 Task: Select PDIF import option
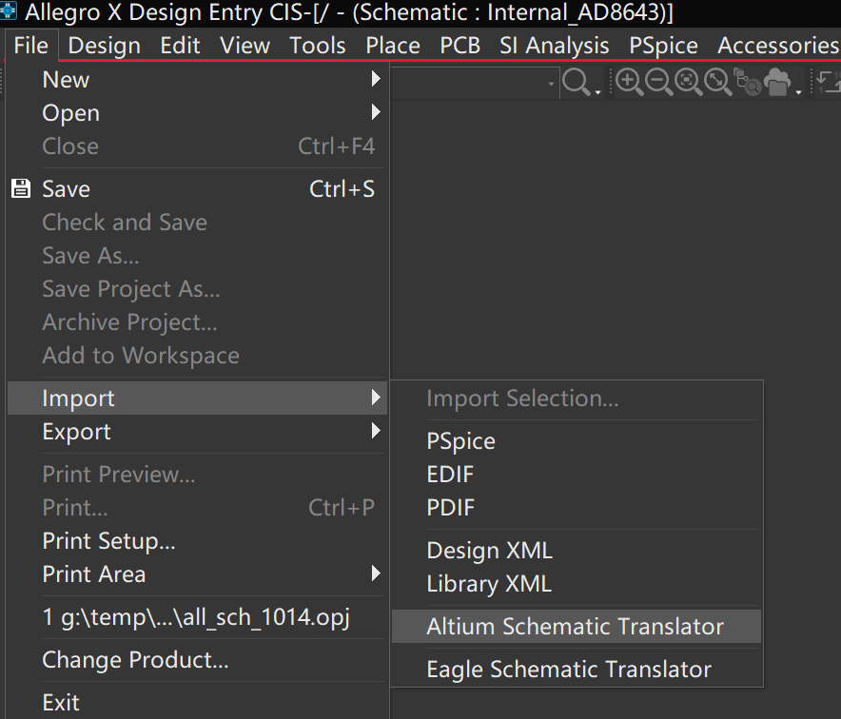pos(577,507)
